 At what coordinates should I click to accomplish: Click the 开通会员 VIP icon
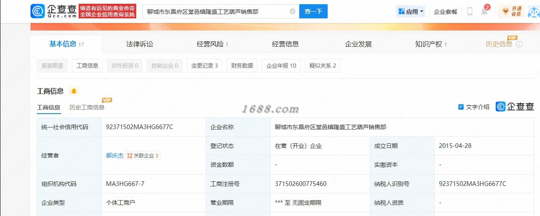click(x=512, y=11)
